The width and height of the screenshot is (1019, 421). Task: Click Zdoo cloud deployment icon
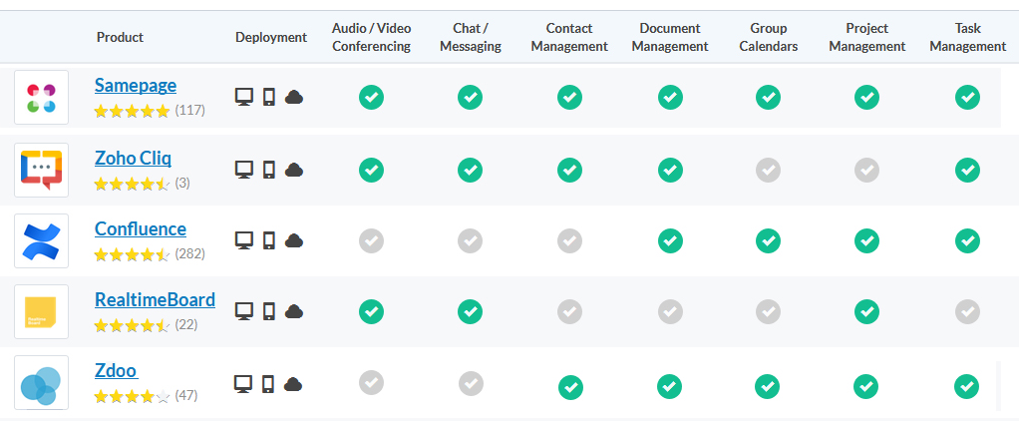coord(294,384)
